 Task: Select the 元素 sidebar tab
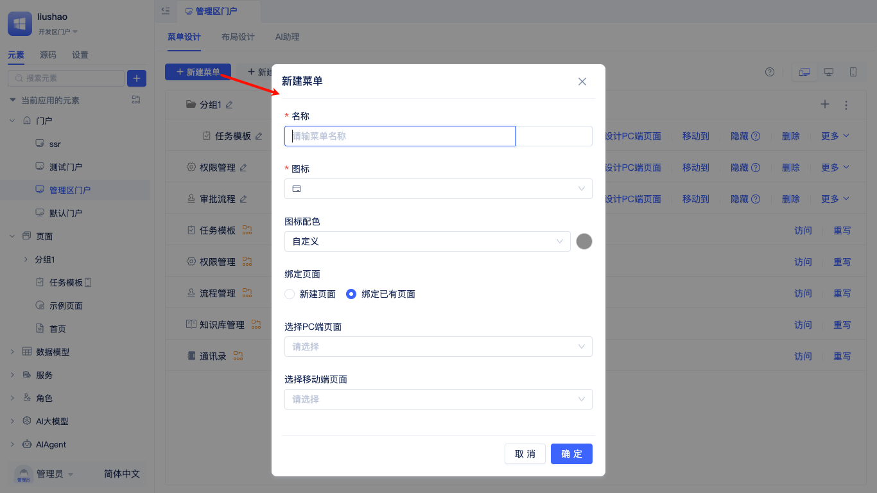click(16, 55)
